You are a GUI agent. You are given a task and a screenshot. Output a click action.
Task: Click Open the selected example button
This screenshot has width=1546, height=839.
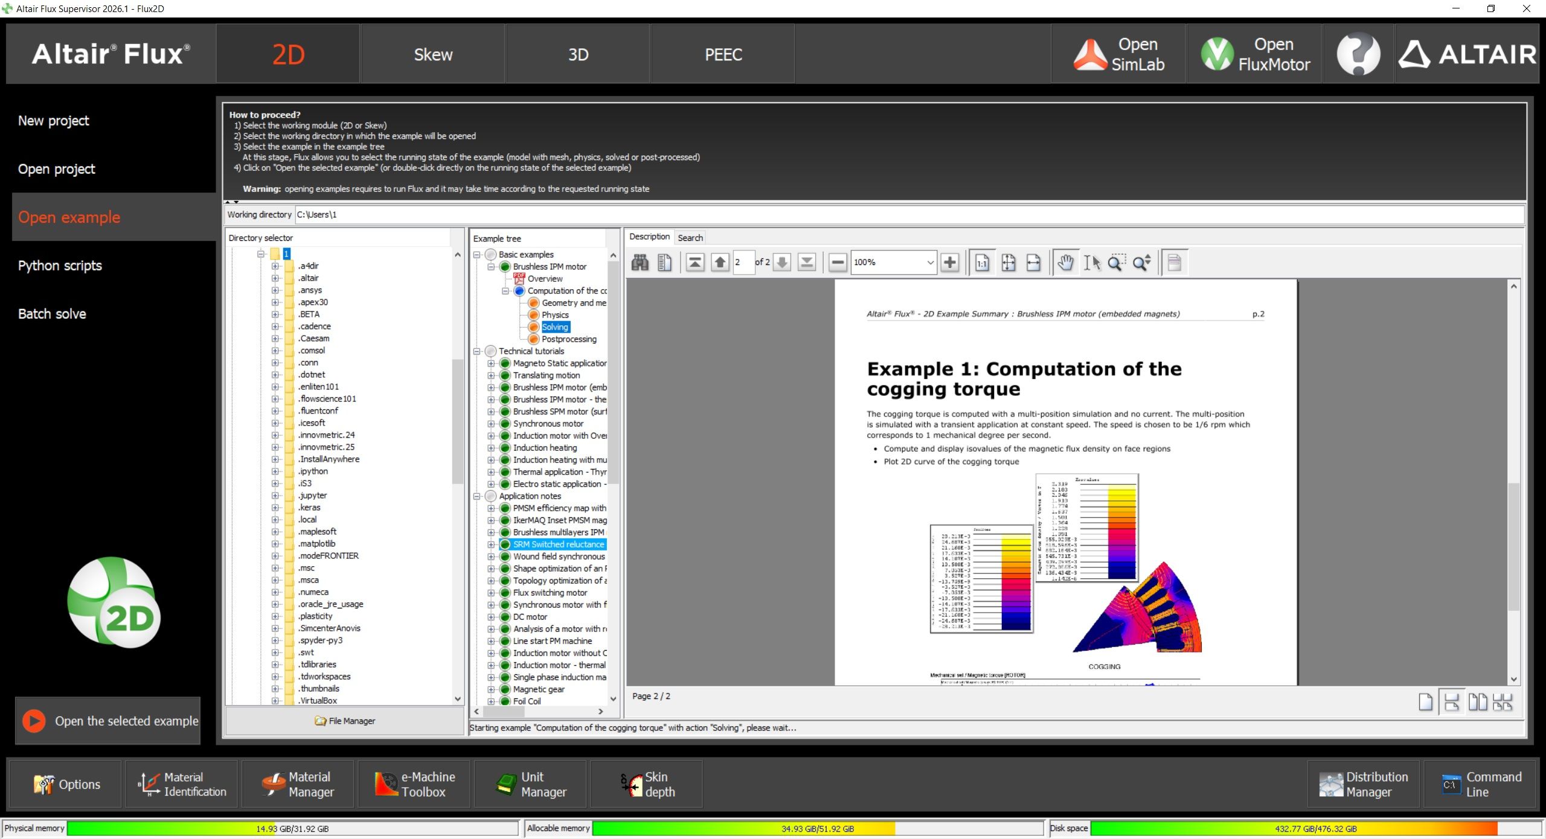[x=108, y=721]
